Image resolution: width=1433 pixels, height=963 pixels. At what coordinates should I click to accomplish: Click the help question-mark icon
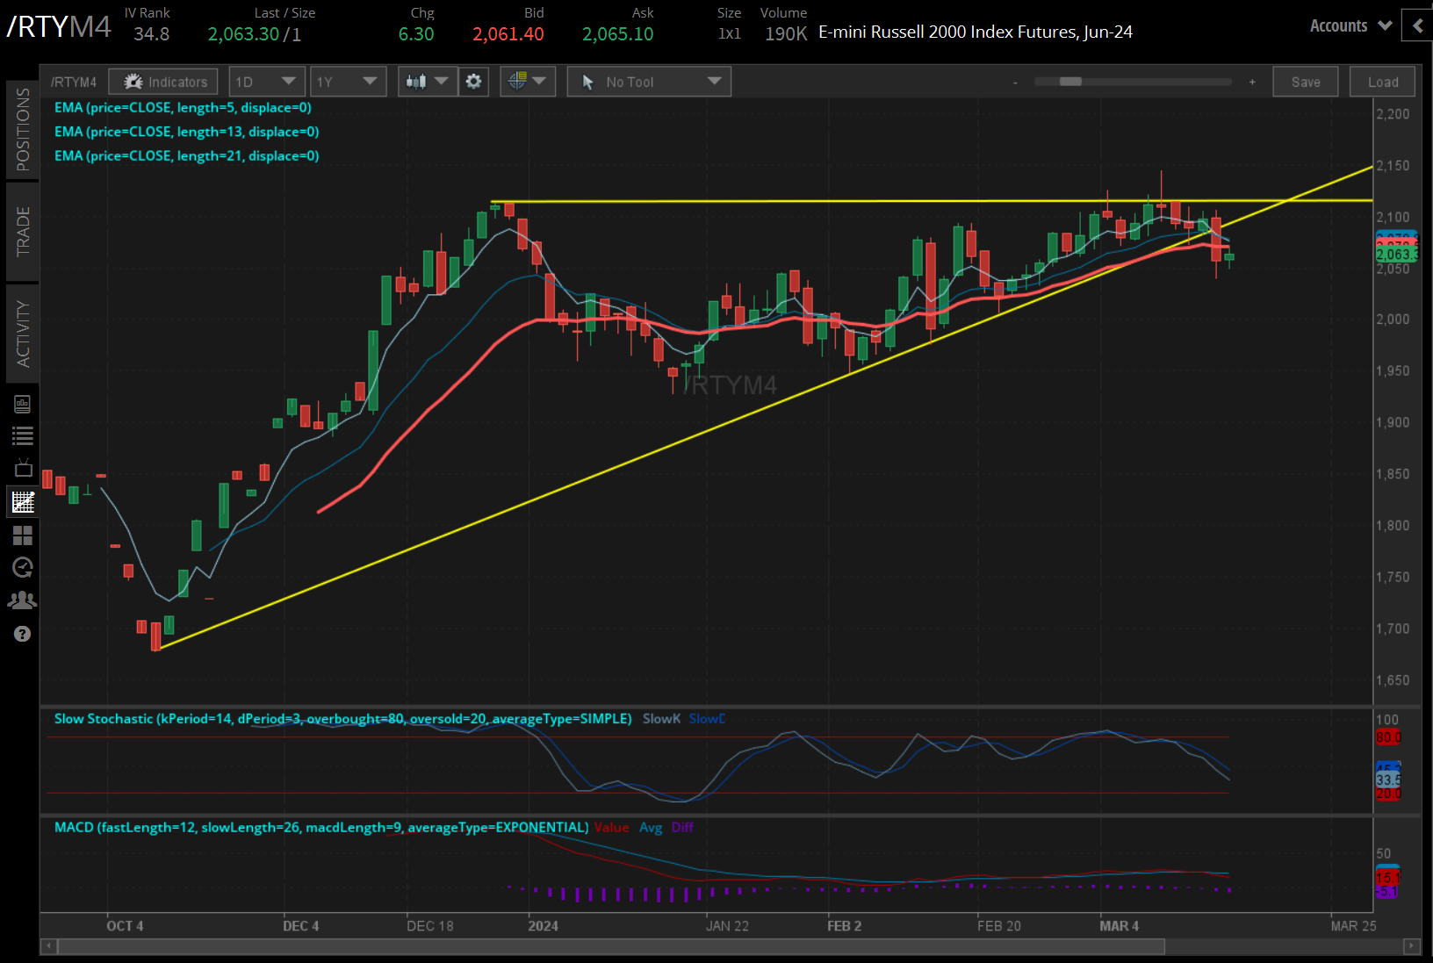23,633
